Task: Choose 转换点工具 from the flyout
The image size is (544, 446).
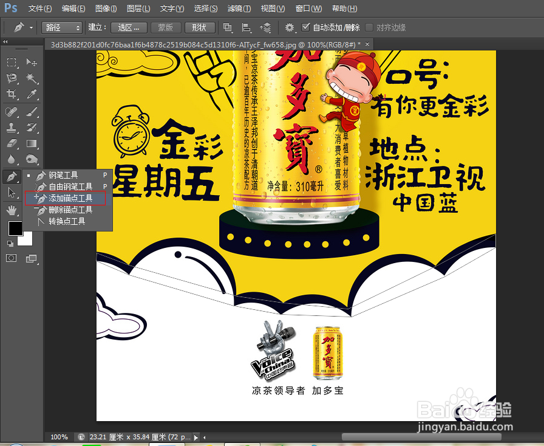Action: pos(67,221)
